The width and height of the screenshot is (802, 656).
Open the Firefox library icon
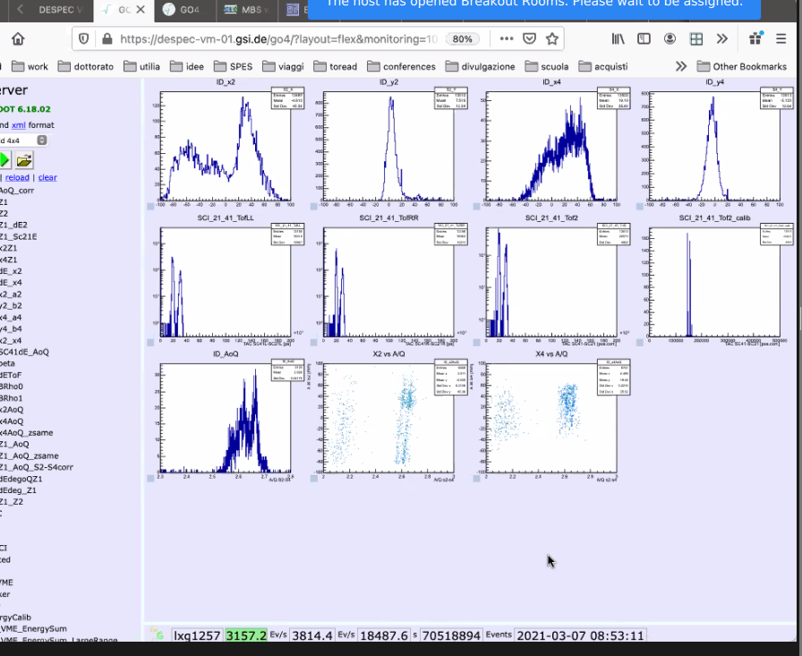coord(619,39)
